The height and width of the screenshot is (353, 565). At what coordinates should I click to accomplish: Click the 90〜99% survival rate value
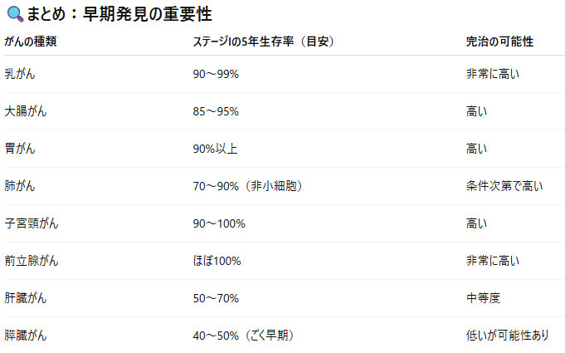point(216,74)
